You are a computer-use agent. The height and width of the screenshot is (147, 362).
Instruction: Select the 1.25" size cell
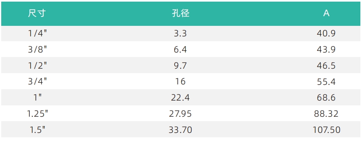[37, 114]
